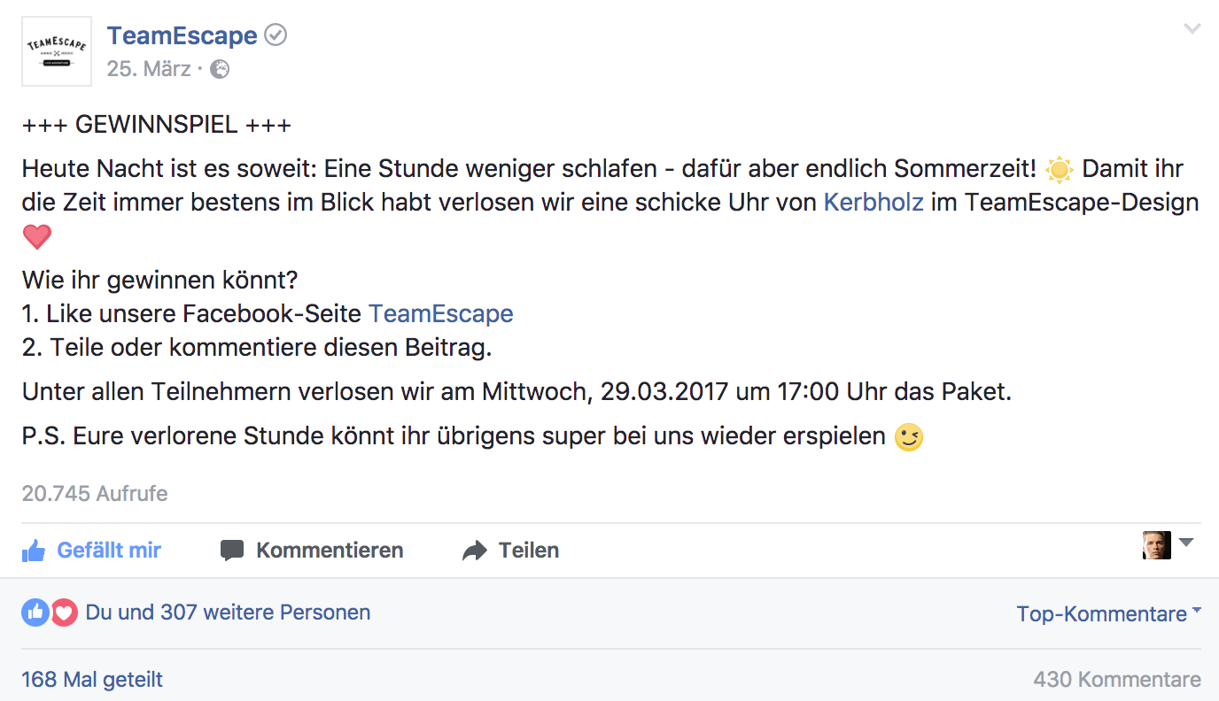Image resolution: width=1219 pixels, height=701 pixels.
Task: Open the profile avatar identity selector
Action: tap(1167, 544)
